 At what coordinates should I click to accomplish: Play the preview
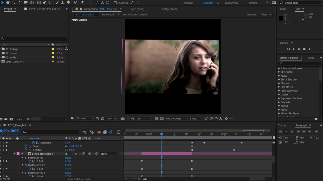299,49
